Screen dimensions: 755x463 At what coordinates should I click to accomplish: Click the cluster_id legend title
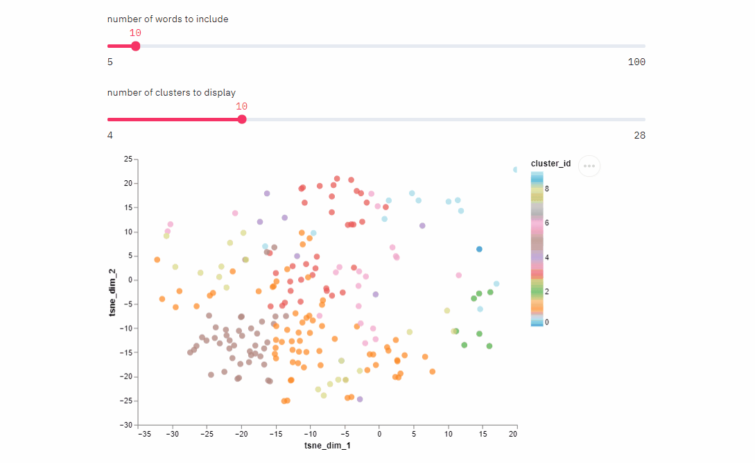point(551,164)
